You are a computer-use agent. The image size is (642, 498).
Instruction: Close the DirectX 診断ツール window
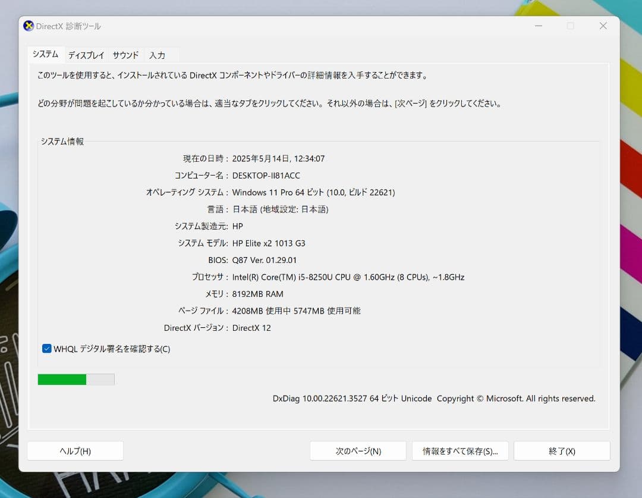pos(603,26)
